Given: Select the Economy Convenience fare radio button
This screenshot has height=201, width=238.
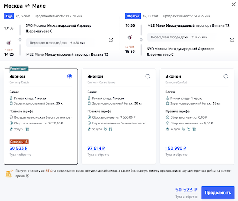Looking at the screenshot, I should click(148, 76).
